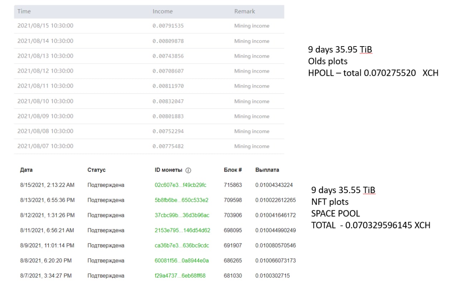The image size is (458, 284).
Task: Open coin ID link ca36b7e3...636bc9cdc
Action: 182,245
